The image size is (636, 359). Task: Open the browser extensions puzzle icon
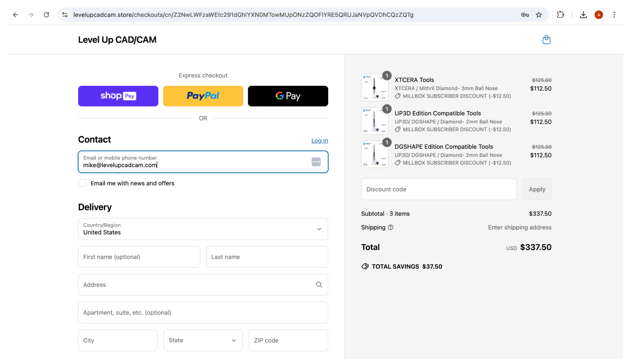point(561,15)
